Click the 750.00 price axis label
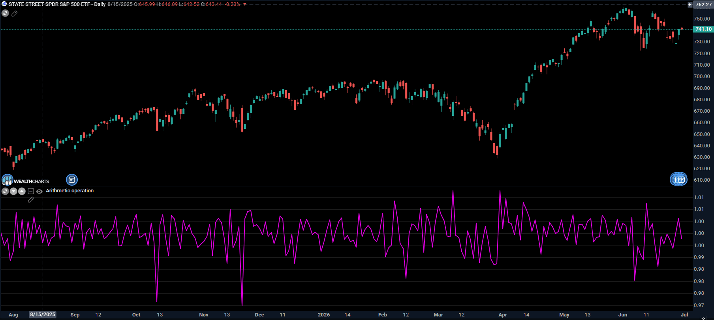The height and width of the screenshot is (320, 714). pyautogui.click(x=702, y=19)
